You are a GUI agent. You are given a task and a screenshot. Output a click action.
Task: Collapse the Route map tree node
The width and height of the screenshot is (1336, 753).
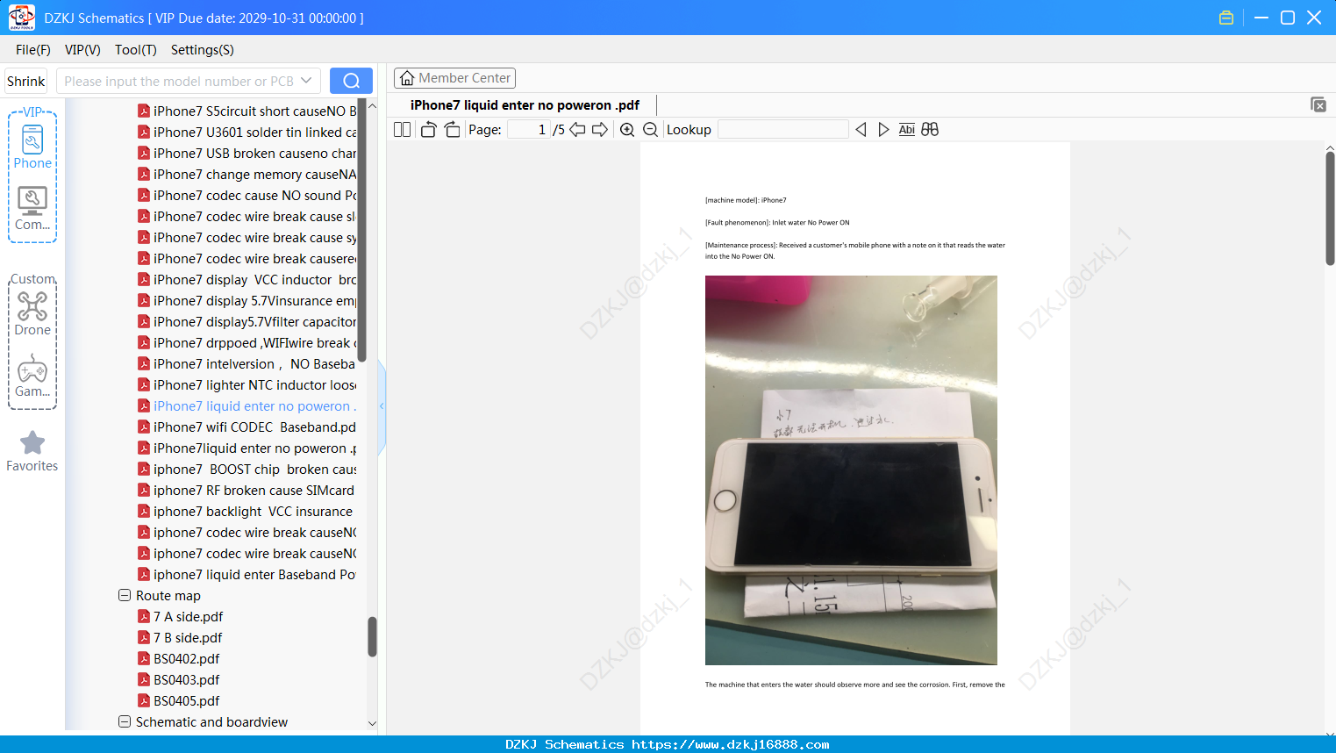pyautogui.click(x=125, y=595)
